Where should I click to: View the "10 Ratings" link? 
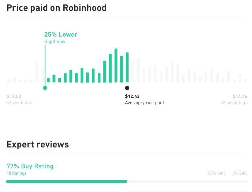(16, 173)
